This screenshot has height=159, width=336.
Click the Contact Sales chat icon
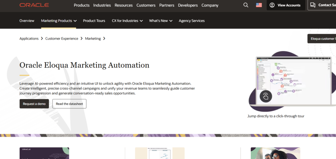(x=313, y=5)
